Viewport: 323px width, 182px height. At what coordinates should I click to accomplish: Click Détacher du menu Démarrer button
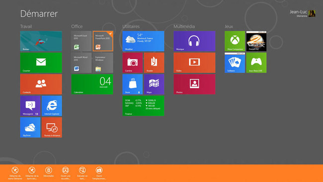[15, 173]
